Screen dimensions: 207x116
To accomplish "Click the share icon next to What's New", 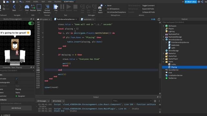I will point(202,2).
